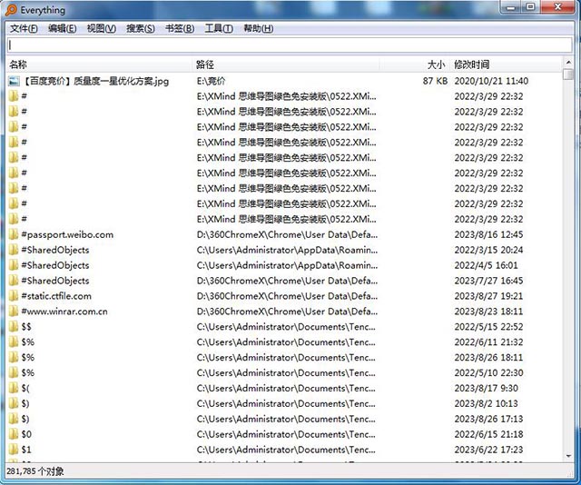Click the date 2023/8/17 9:30

[x=487, y=388]
